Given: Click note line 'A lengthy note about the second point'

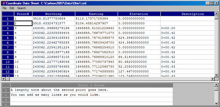Looking at the screenshot, I should pyautogui.click(x=91, y=90).
